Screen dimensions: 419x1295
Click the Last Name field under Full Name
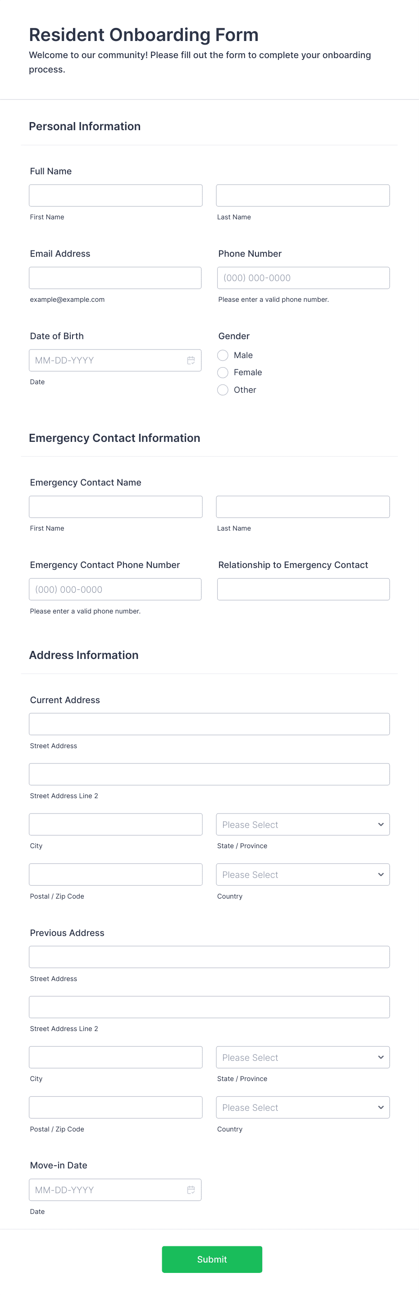pos(302,195)
